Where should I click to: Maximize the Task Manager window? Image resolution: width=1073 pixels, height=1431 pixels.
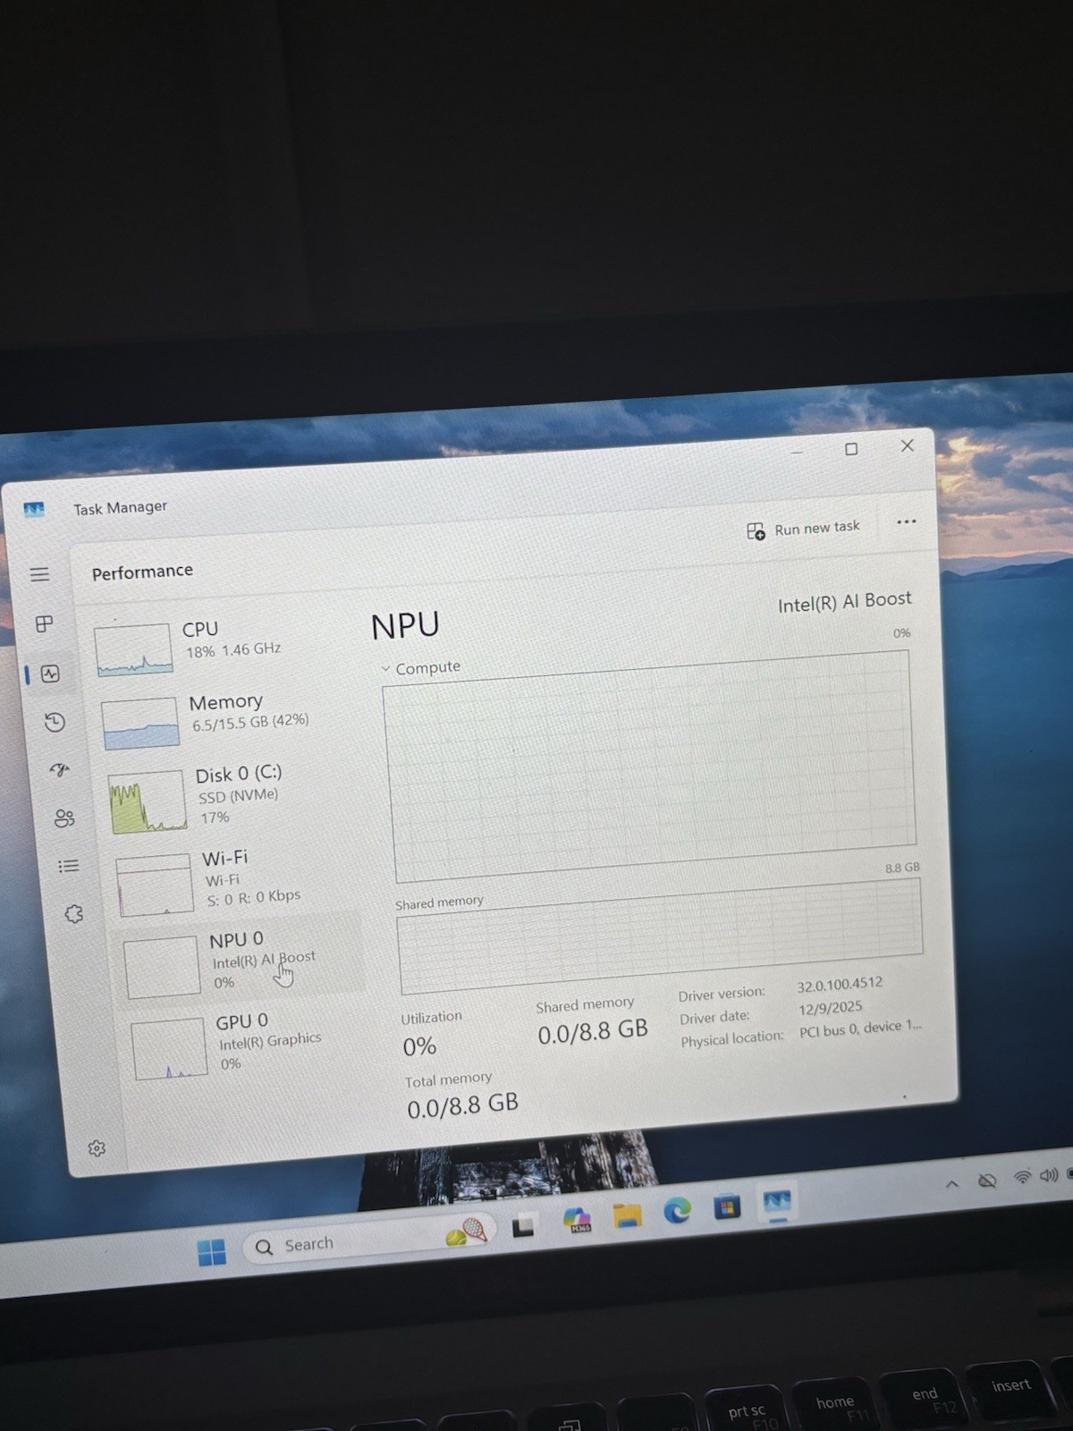[851, 449]
